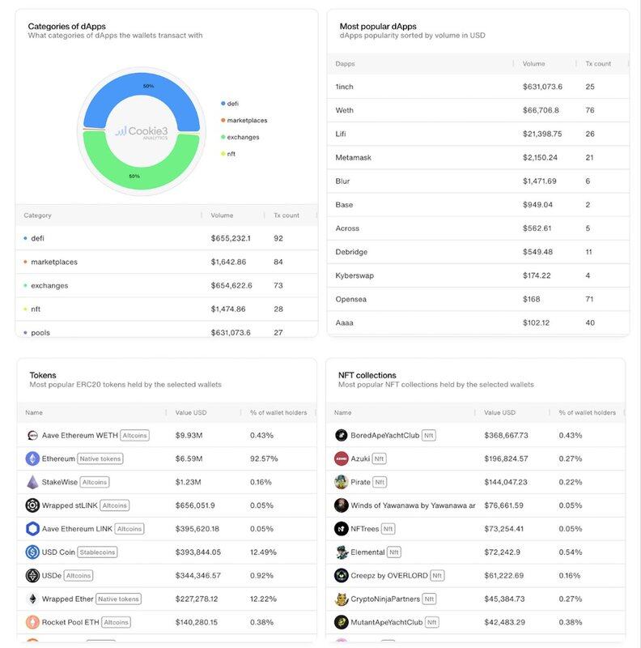Select the Aaaa dApp row
This screenshot has height=648, width=641.
pyautogui.click(x=478, y=322)
